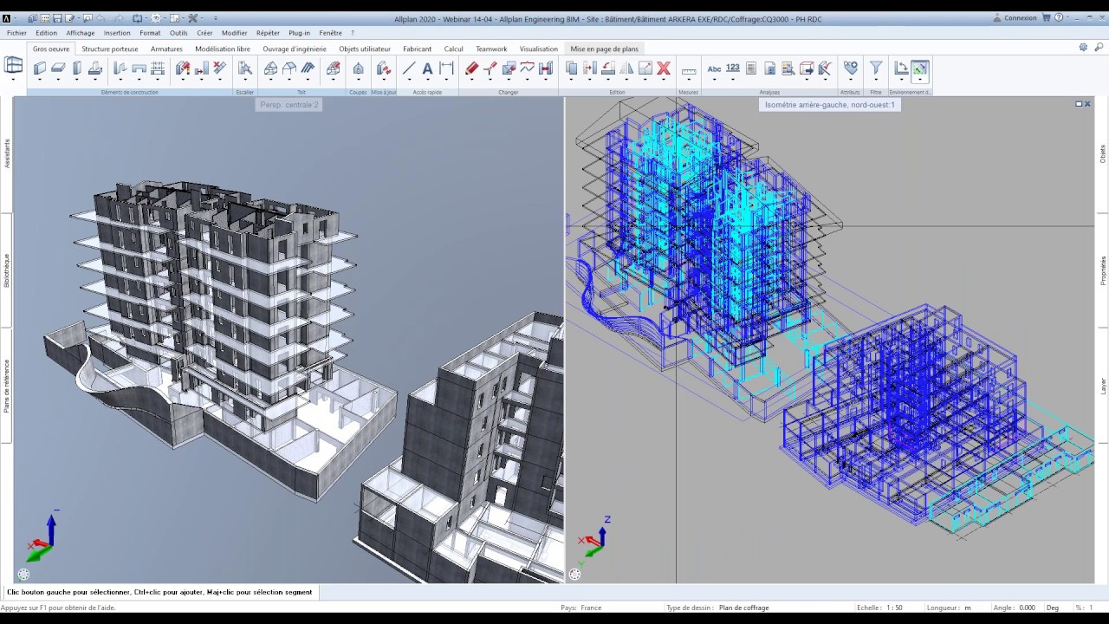Select the Column tool icon
The height and width of the screenshot is (624, 1109).
pyautogui.click(x=76, y=68)
